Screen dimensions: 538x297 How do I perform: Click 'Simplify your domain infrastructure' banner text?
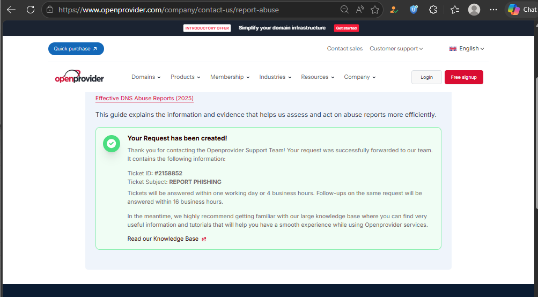(282, 28)
